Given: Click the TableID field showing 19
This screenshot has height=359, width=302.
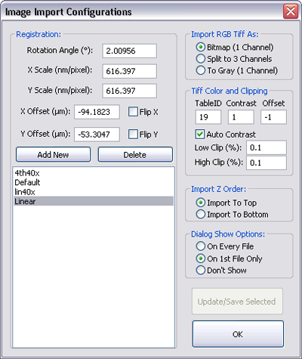Looking at the screenshot, I should (208, 117).
